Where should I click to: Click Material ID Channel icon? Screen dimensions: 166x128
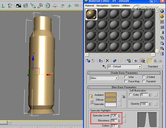136,61
